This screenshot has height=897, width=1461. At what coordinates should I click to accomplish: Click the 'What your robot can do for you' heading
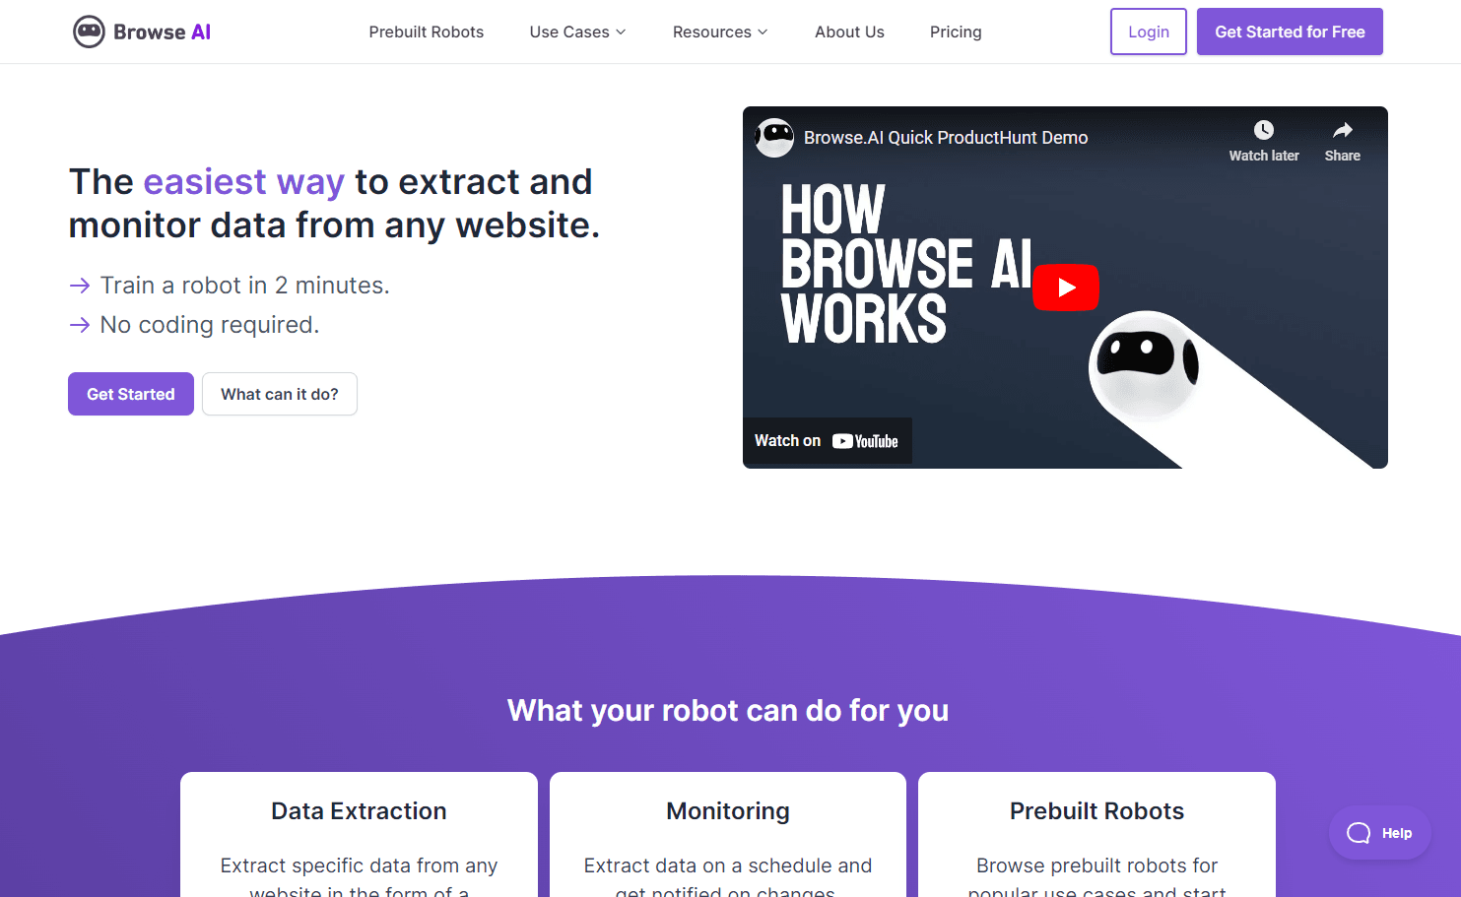tap(728, 710)
